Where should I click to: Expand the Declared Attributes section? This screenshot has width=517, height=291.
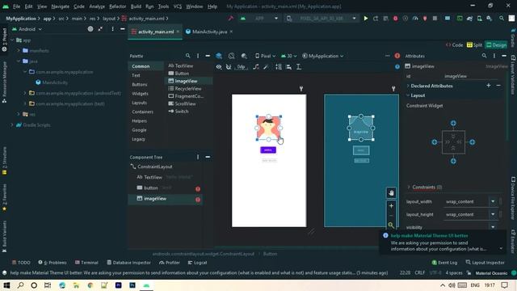408,86
